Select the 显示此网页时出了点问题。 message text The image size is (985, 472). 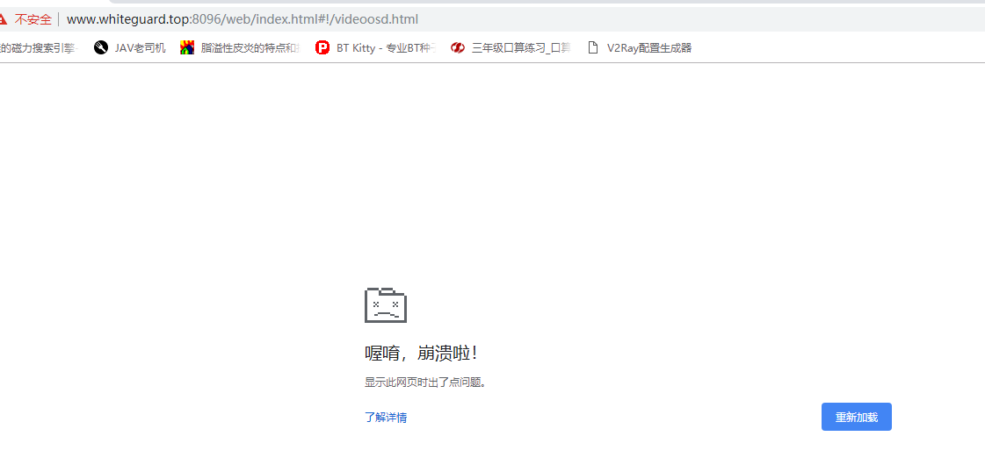coord(426,383)
